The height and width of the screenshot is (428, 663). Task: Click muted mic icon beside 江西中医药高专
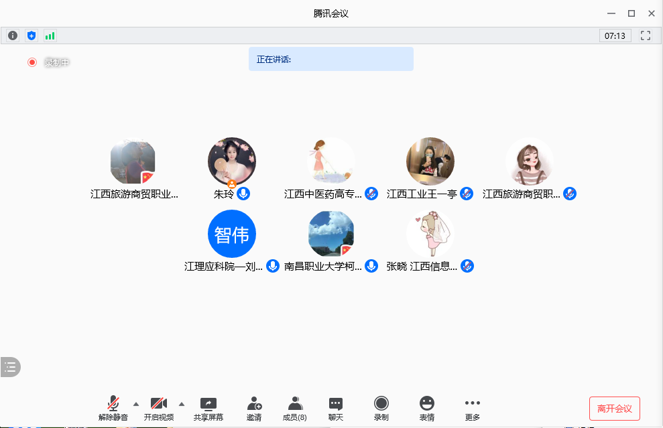click(371, 194)
